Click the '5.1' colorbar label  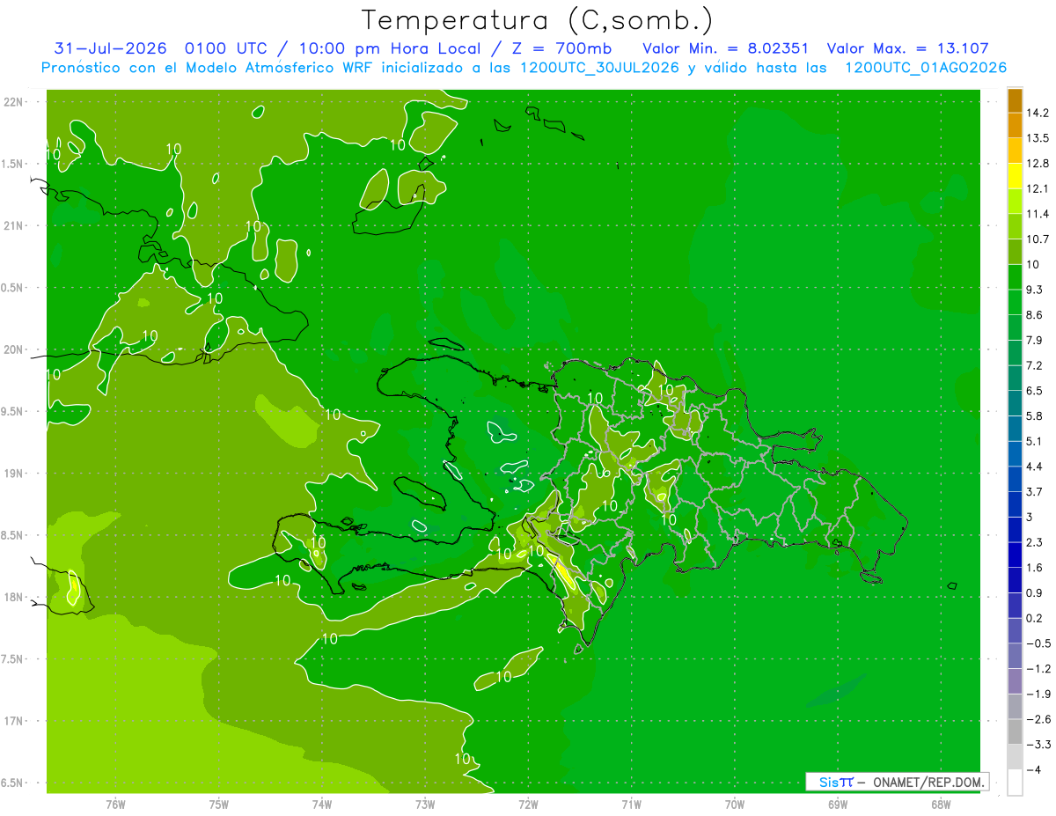1035,441
